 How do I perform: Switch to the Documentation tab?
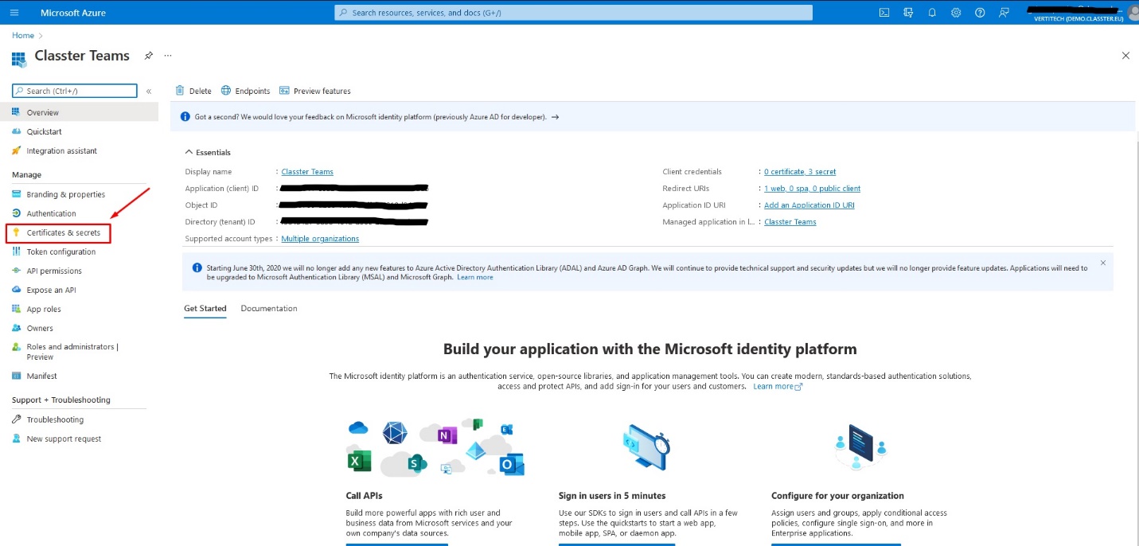pyautogui.click(x=269, y=308)
